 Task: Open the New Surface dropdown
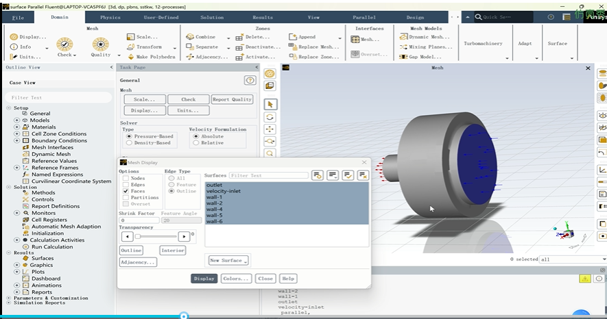click(x=229, y=261)
